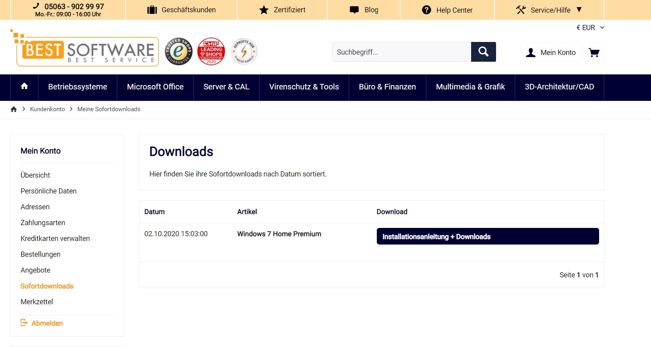Open the shopping cart
The image size is (651, 347).
click(x=594, y=52)
